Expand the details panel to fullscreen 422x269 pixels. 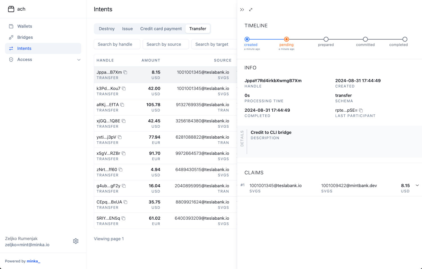pos(251,10)
